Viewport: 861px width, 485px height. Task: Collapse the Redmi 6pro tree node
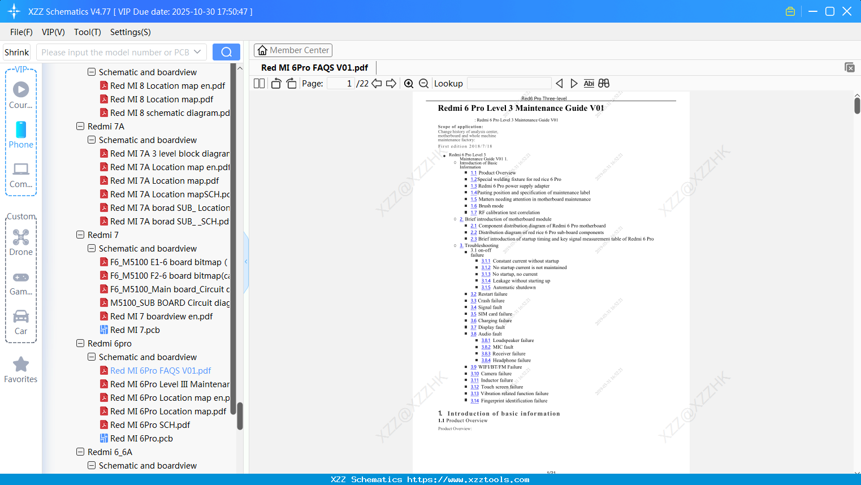80,344
